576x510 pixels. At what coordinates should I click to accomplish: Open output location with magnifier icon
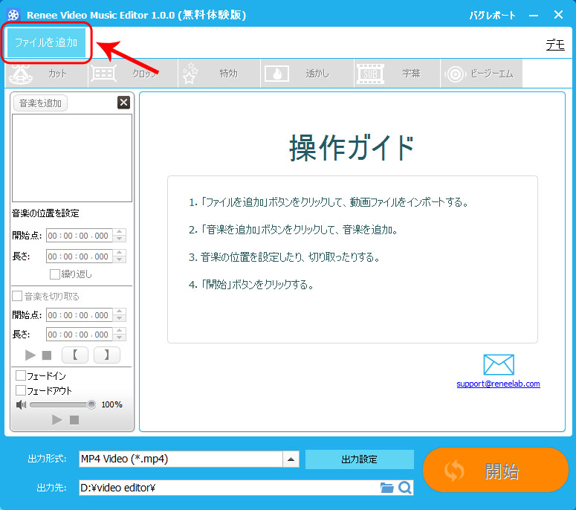tap(405, 488)
